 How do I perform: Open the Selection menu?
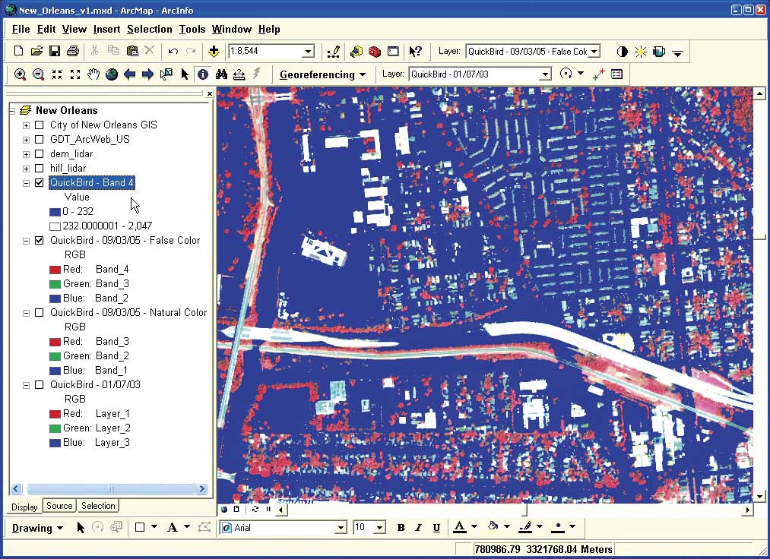(x=149, y=29)
